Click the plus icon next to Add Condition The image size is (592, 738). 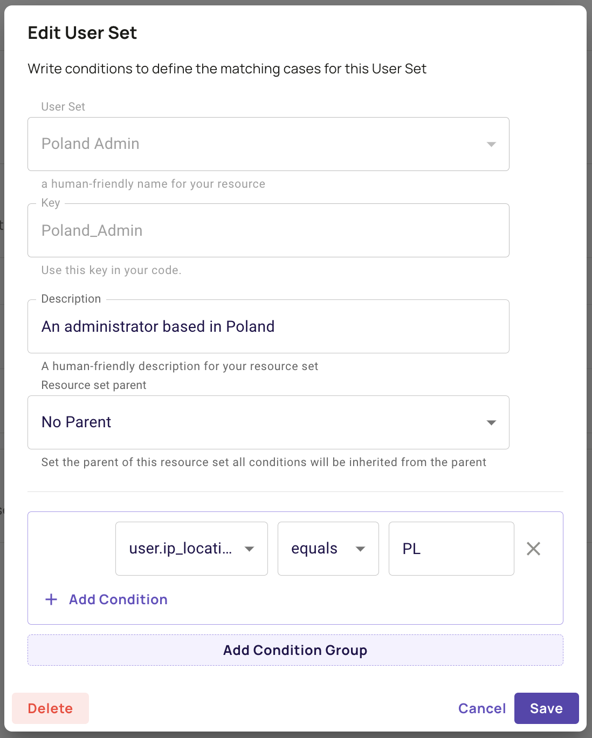[x=51, y=599]
